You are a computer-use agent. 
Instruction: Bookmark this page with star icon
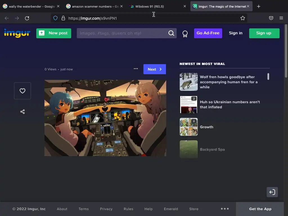point(243,18)
